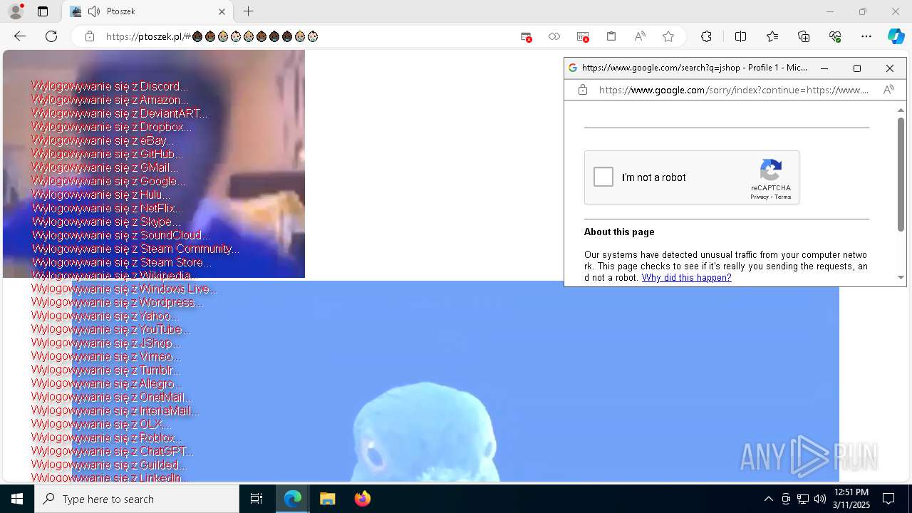Minimize the Google search popup window
912x513 pixels.
tap(824, 68)
